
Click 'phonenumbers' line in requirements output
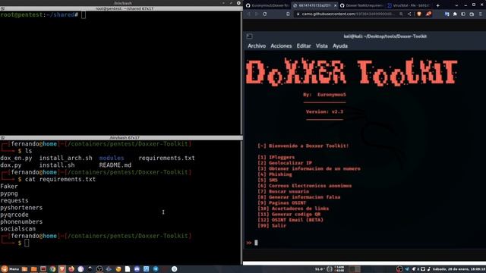(21, 221)
